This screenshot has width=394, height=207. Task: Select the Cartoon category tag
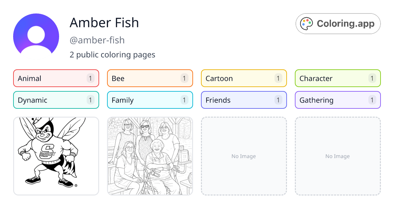pyautogui.click(x=244, y=78)
